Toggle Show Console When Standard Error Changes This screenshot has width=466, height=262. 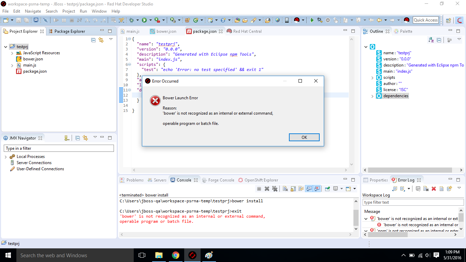click(317, 189)
